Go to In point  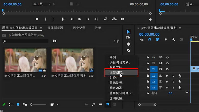pos(64,19)
